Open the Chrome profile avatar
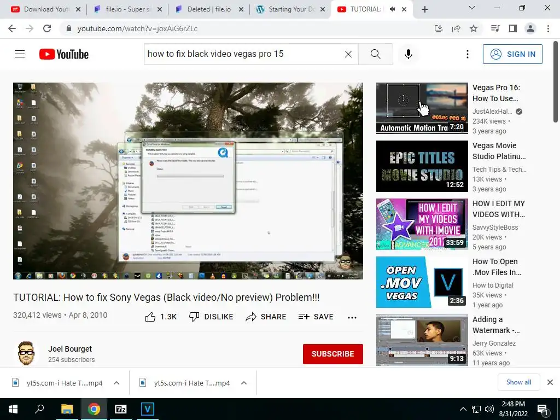Screen dimensions: 560x420 pyautogui.click(x=530, y=28)
